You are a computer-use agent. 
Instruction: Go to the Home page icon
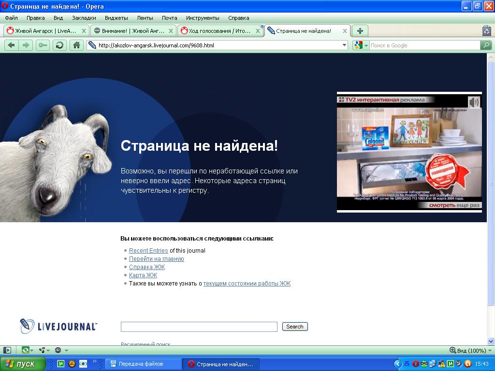coord(76,45)
